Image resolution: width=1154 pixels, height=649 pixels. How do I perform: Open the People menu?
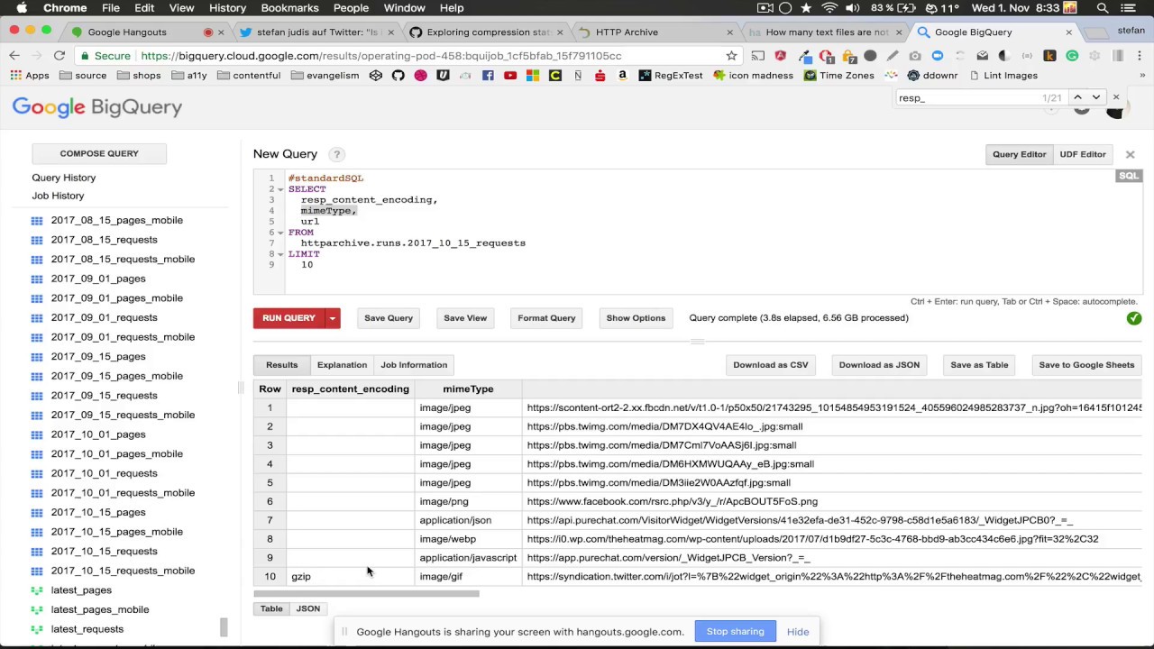[x=351, y=8]
